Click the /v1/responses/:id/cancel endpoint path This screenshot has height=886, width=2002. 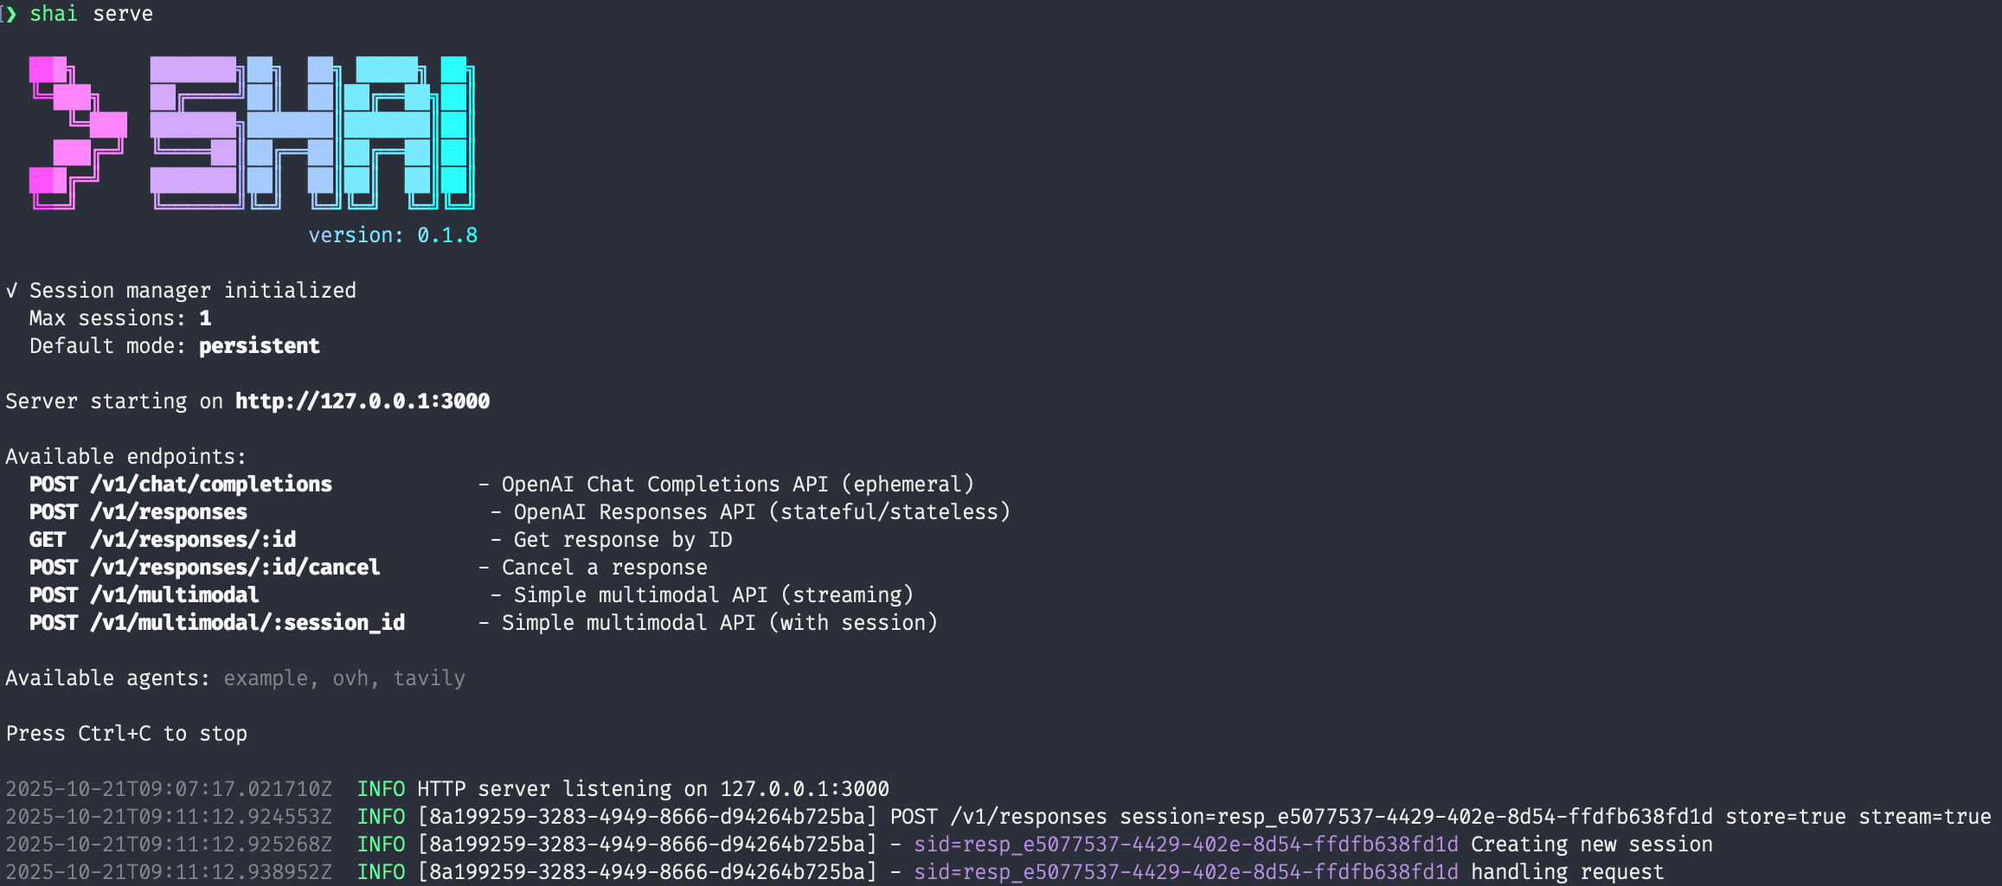click(x=235, y=568)
